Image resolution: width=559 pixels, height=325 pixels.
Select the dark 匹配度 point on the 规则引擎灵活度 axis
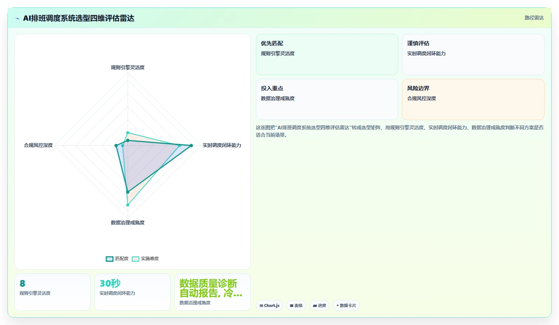point(128,140)
